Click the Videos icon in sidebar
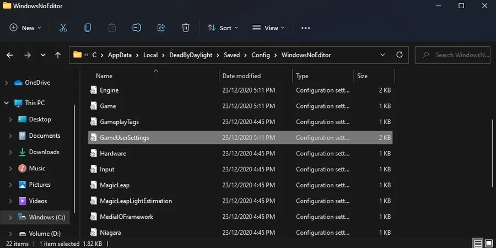The width and height of the screenshot is (496, 248). point(22,201)
